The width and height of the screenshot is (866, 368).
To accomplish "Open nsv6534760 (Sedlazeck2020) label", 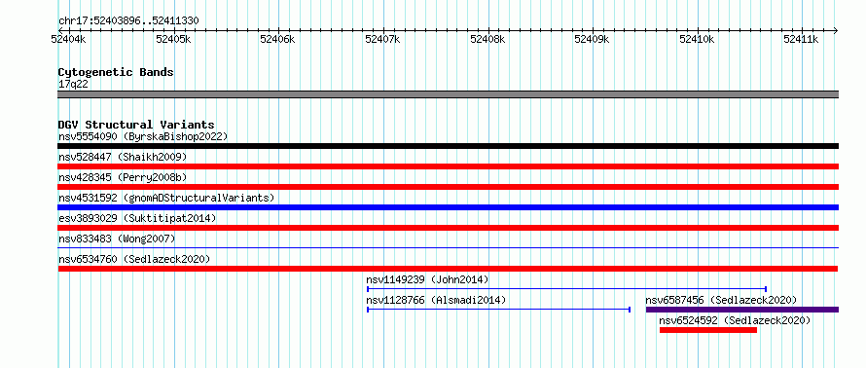I will coord(134,259).
